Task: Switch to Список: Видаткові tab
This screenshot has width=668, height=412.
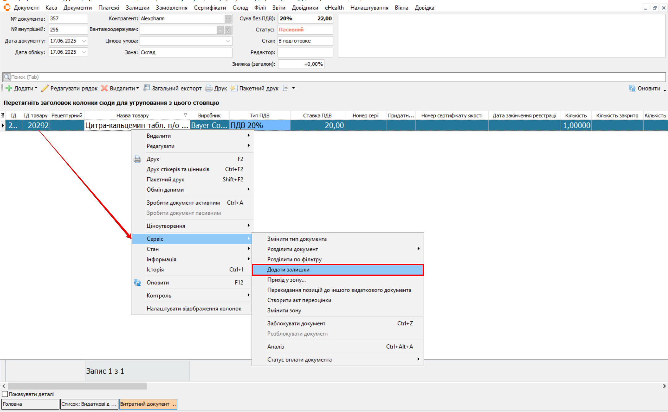Action: tap(89, 404)
